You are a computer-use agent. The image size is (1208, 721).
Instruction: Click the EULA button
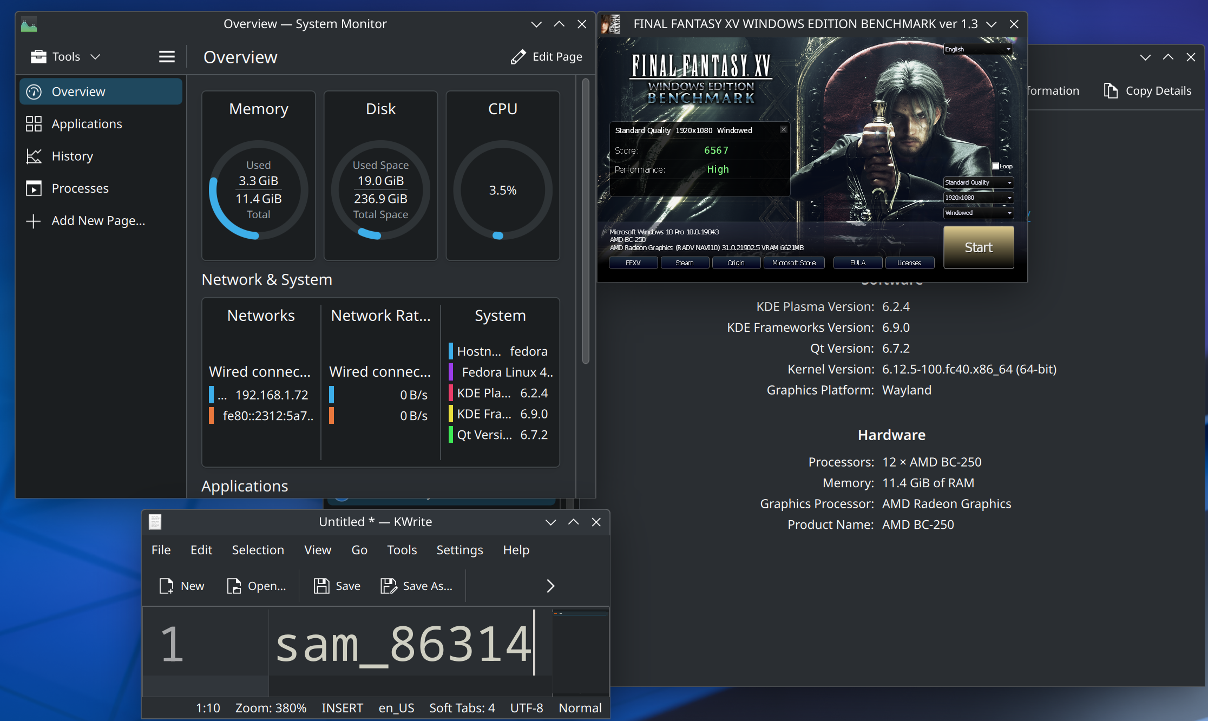tap(858, 263)
